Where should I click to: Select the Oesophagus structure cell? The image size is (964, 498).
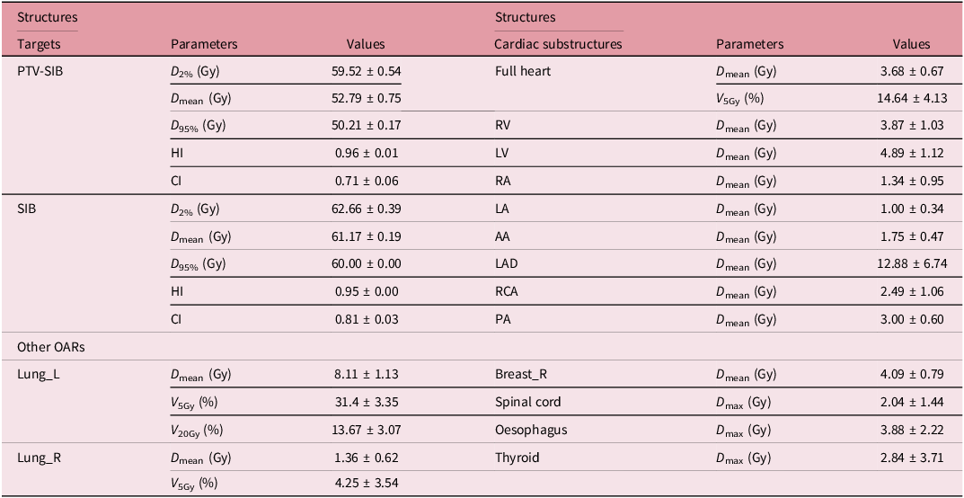531,430
